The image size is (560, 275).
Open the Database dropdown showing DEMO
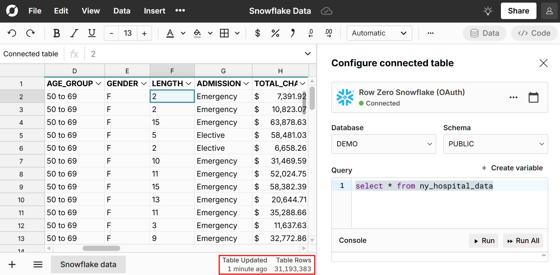click(383, 144)
